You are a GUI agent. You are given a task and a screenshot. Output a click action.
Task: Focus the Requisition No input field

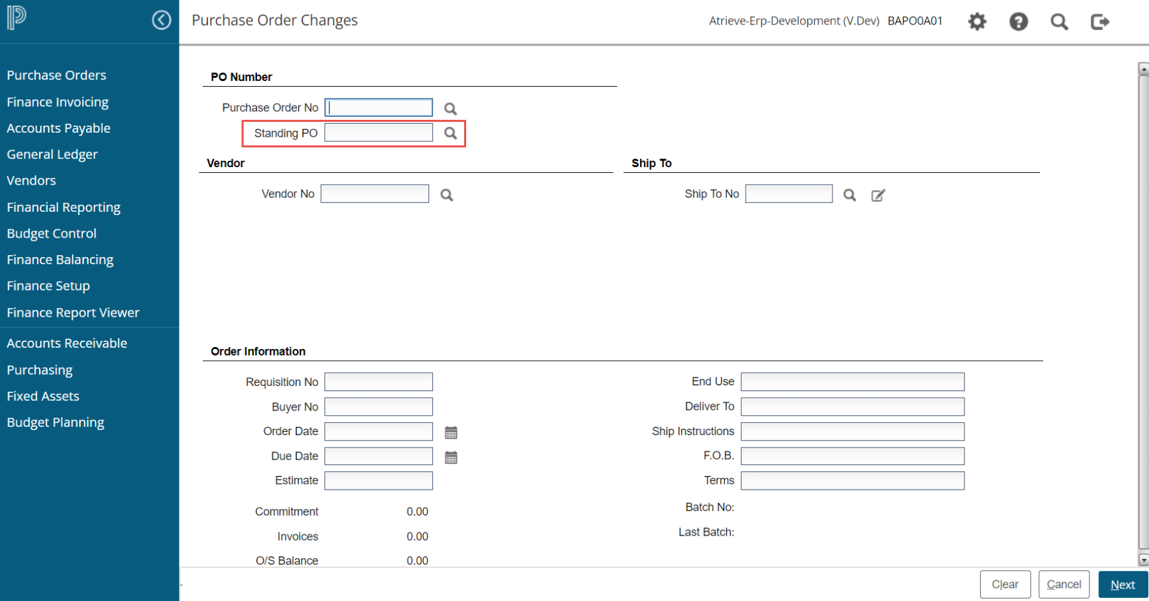click(x=378, y=382)
